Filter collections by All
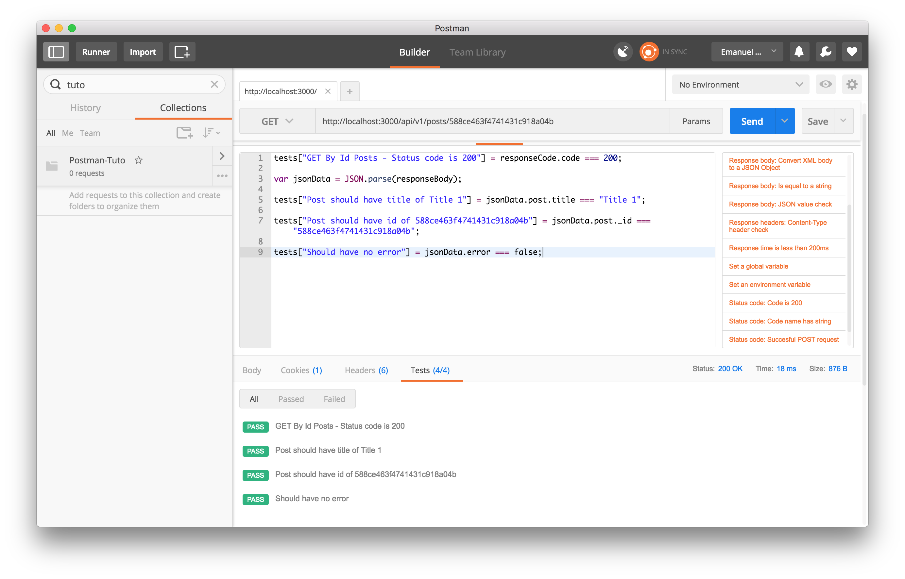This screenshot has height=579, width=905. [50, 133]
